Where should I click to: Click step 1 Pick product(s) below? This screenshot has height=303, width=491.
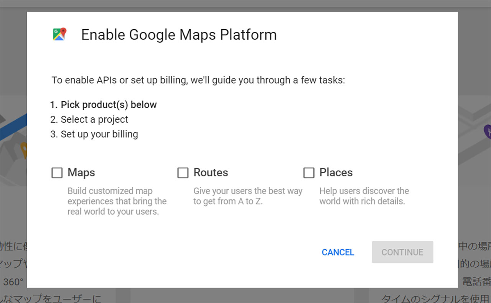coord(104,104)
